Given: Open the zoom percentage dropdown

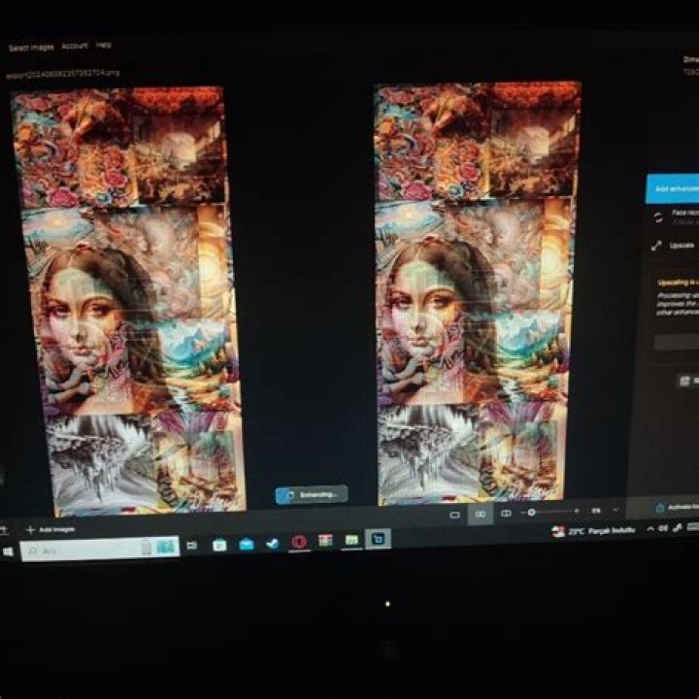Looking at the screenshot, I should (x=616, y=510).
